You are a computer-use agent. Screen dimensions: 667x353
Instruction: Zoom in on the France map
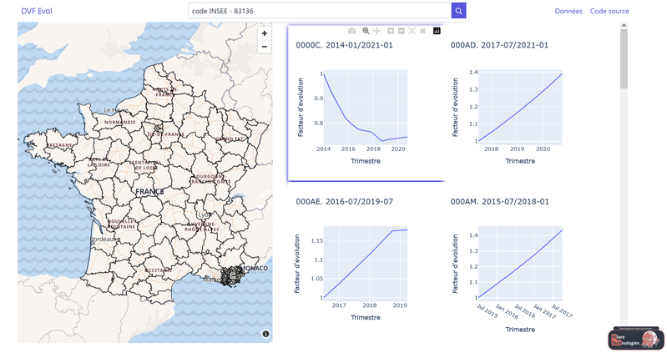(264, 33)
